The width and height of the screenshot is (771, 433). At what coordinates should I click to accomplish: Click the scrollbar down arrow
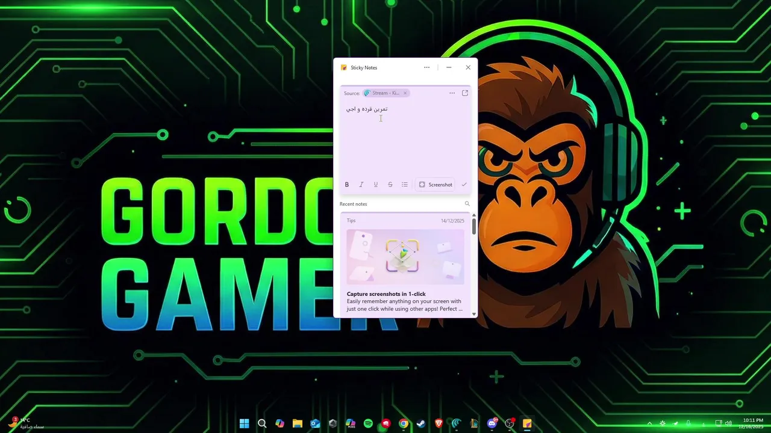tap(474, 314)
